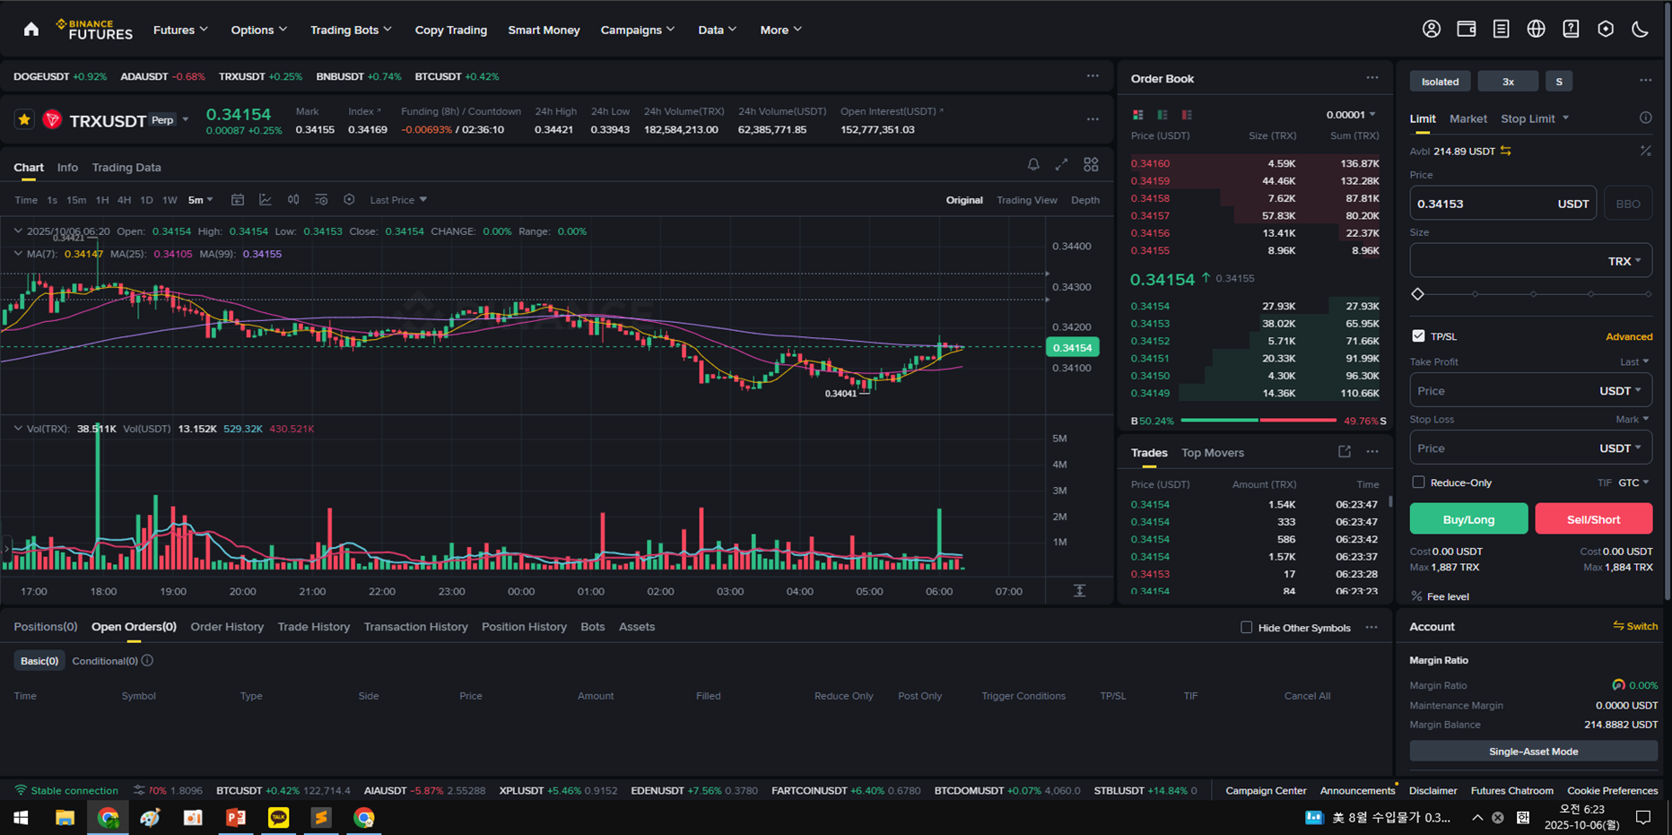Open the Conditional orders info icon

pos(147,660)
